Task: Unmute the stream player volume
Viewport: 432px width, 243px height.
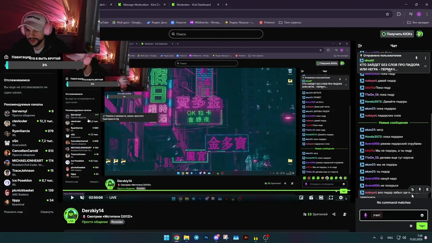Action: (82, 198)
